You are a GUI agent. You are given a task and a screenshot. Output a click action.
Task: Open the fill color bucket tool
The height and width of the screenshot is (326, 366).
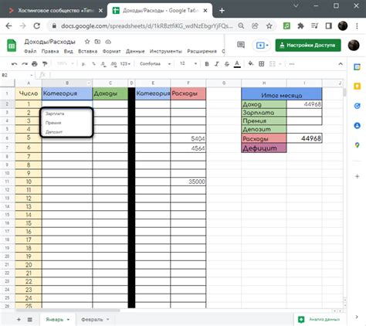click(251, 63)
